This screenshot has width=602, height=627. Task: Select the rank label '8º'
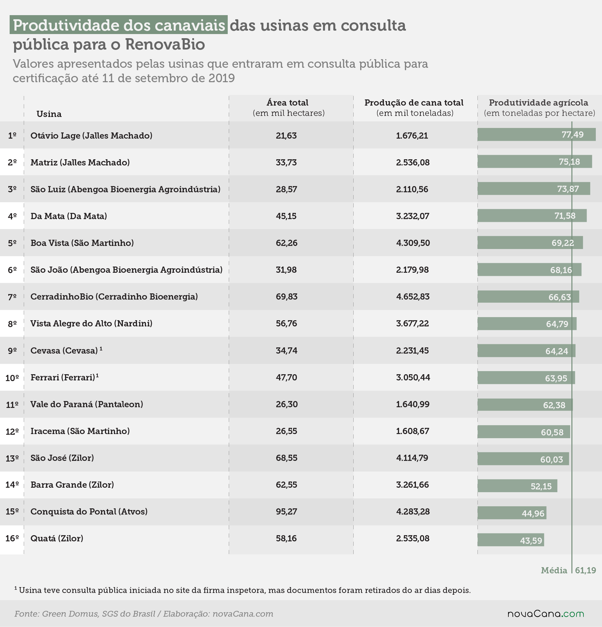click(12, 323)
